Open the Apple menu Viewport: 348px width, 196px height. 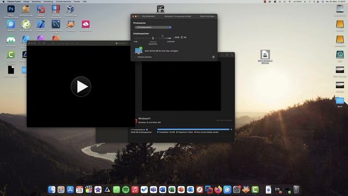pyautogui.click(x=3, y=2)
